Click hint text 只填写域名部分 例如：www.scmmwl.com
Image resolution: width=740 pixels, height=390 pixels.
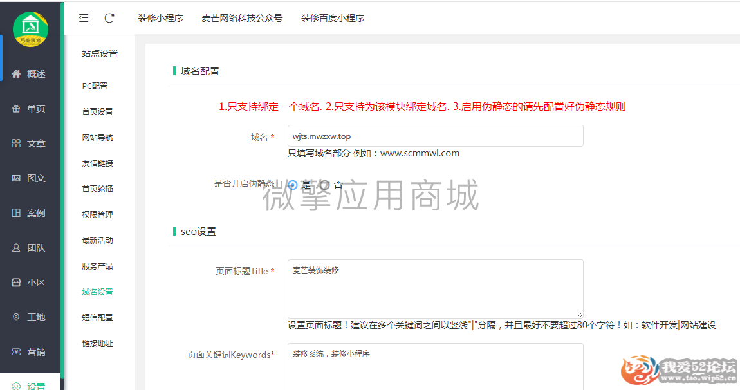pos(373,153)
